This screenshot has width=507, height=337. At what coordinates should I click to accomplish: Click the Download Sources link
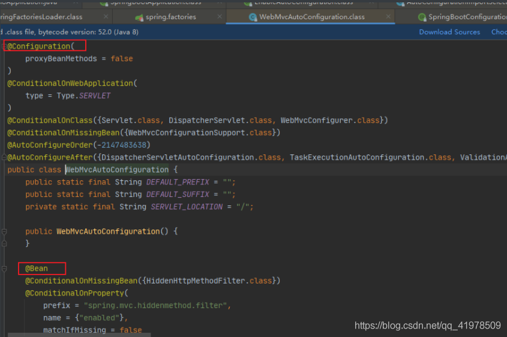tap(449, 32)
